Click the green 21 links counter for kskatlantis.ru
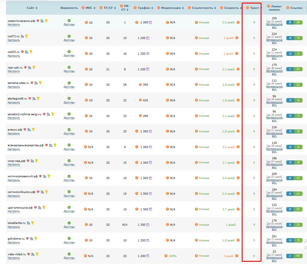Screen dimensions: 307x265 (x=298, y=225)
